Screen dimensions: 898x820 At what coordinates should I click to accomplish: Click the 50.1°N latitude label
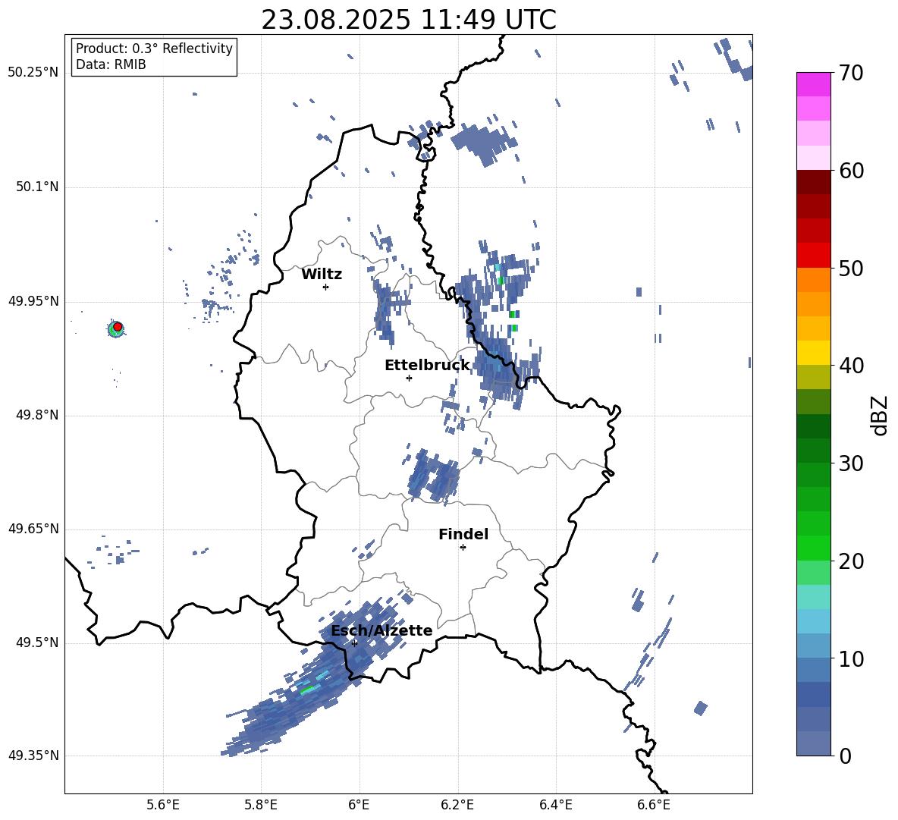pos(36,187)
